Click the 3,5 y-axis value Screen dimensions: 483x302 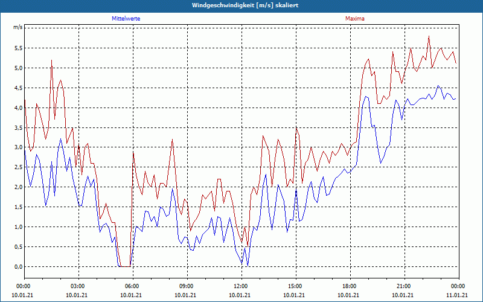pos(19,127)
